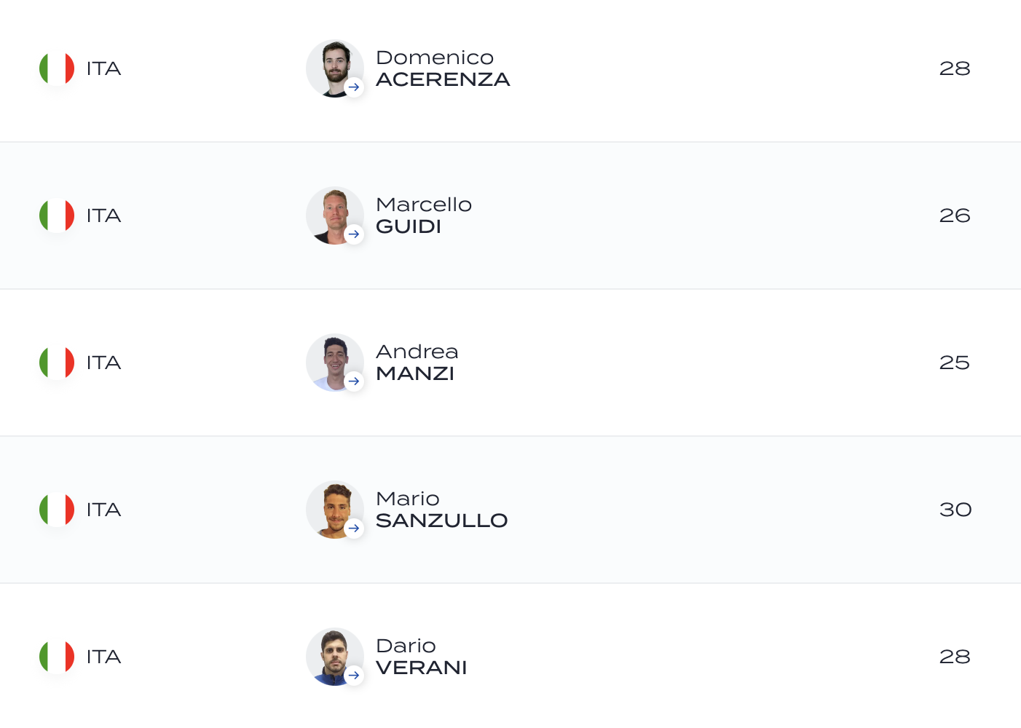Click Italian flag in Manzi's row
Viewport: 1021px width, 728px height.
57,363
